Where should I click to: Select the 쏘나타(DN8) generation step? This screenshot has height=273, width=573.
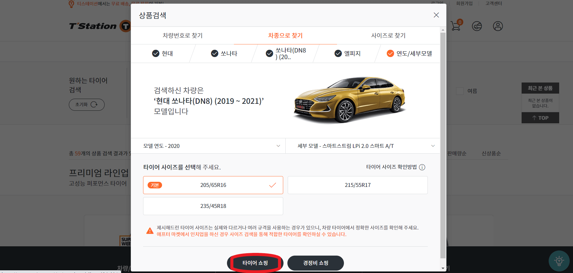pos(286,53)
